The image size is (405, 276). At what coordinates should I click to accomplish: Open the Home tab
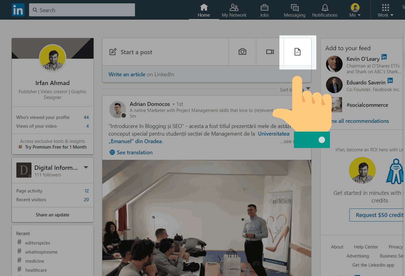click(x=204, y=11)
